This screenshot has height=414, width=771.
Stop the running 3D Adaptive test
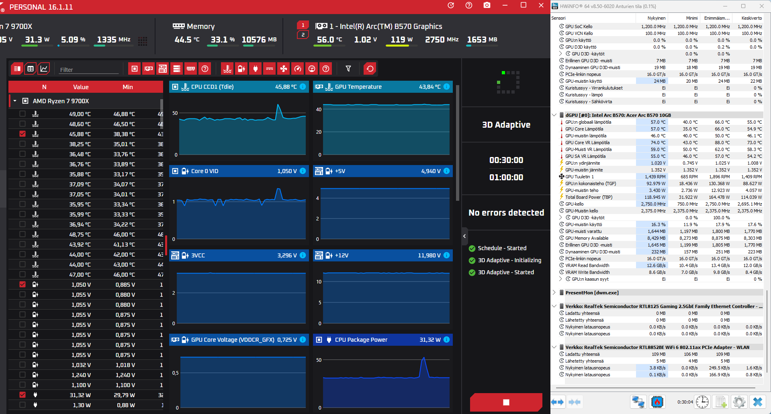506,402
